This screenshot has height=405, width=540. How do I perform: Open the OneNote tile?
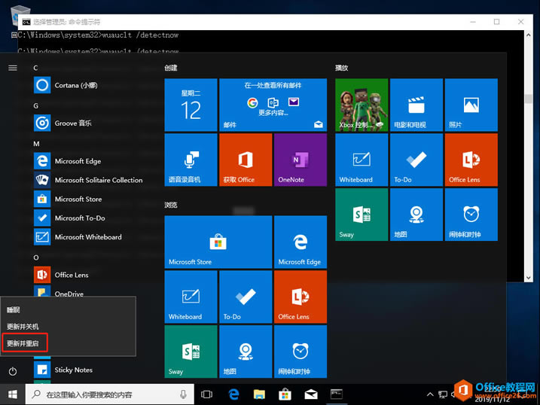click(301, 160)
